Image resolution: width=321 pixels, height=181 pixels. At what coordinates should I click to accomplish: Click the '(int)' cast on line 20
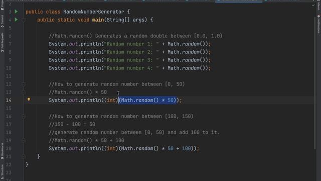(111, 149)
